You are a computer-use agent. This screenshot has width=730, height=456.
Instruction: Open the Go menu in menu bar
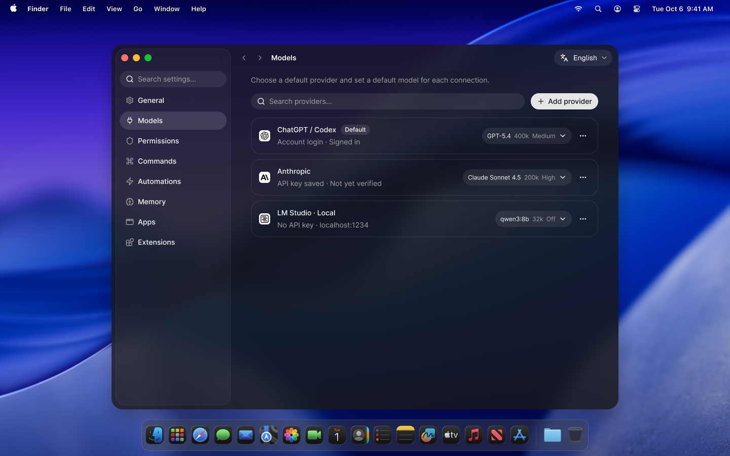click(138, 9)
